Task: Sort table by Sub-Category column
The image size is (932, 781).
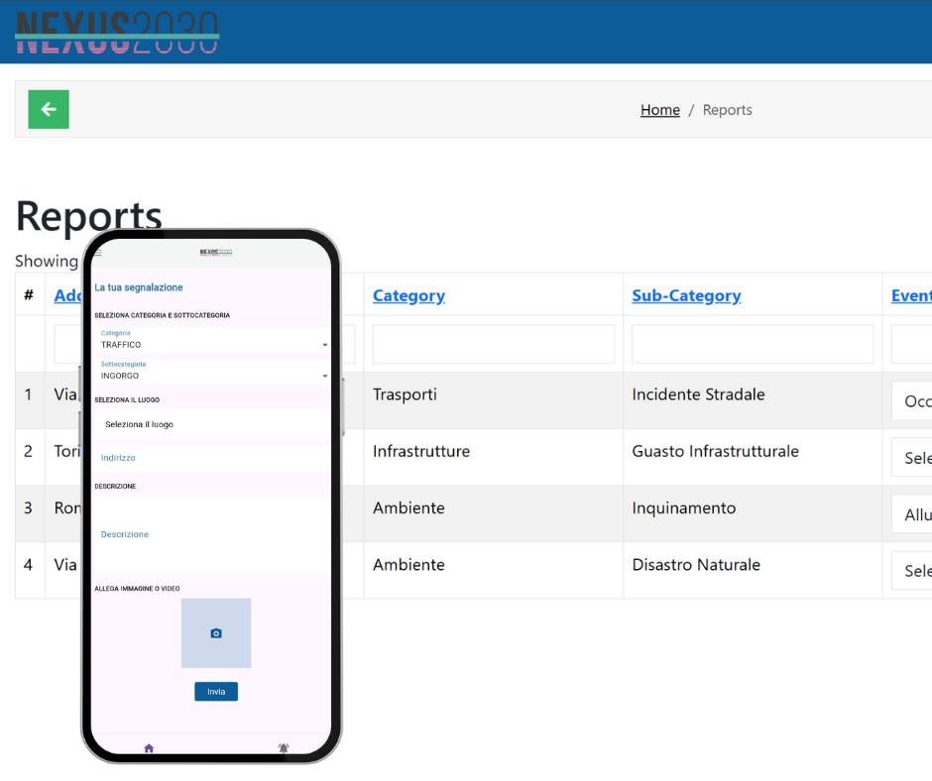Action: pos(686,295)
